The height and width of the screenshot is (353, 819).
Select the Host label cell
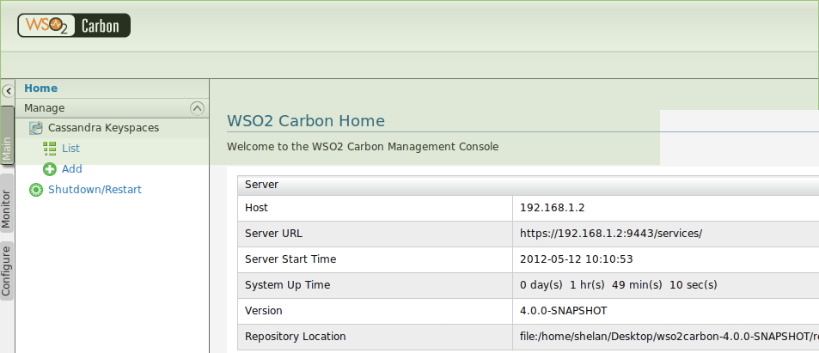375,208
